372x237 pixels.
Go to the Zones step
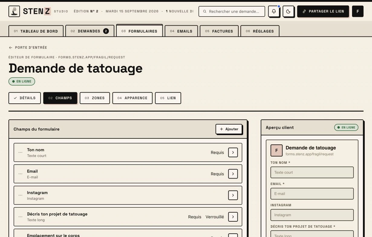click(95, 98)
